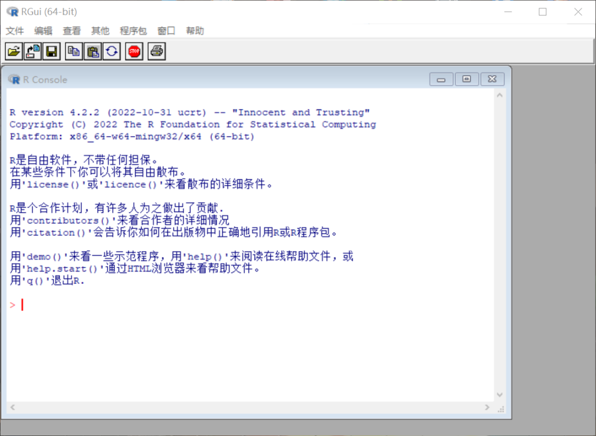Click the Copy toolbar icon
The height and width of the screenshot is (436, 596).
click(x=74, y=51)
